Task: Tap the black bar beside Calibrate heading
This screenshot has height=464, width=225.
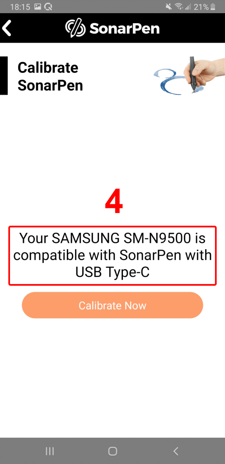Action: pyautogui.click(x=4, y=76)
